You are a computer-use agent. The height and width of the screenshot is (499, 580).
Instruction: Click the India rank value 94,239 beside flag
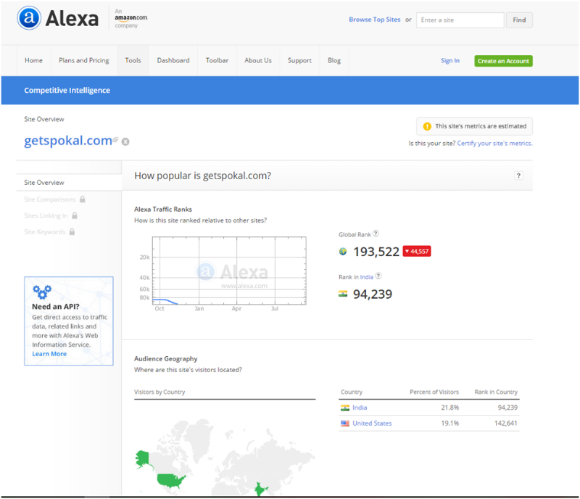click(373, 294)
